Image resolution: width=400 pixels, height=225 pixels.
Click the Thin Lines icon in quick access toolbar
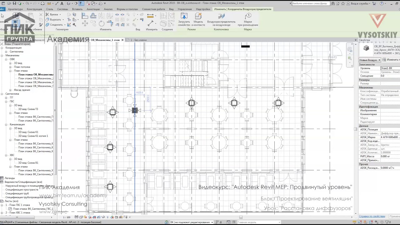point(81,3)
